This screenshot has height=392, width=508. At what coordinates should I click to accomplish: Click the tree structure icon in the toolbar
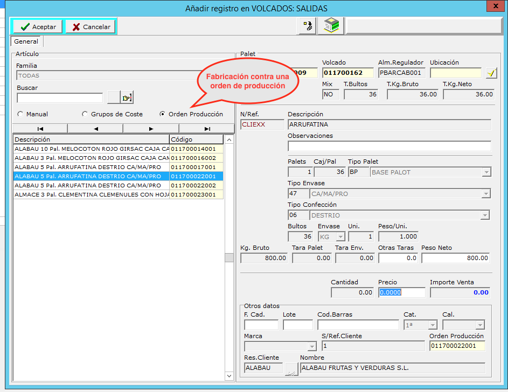pyautogui.click(x=308, y=26)
